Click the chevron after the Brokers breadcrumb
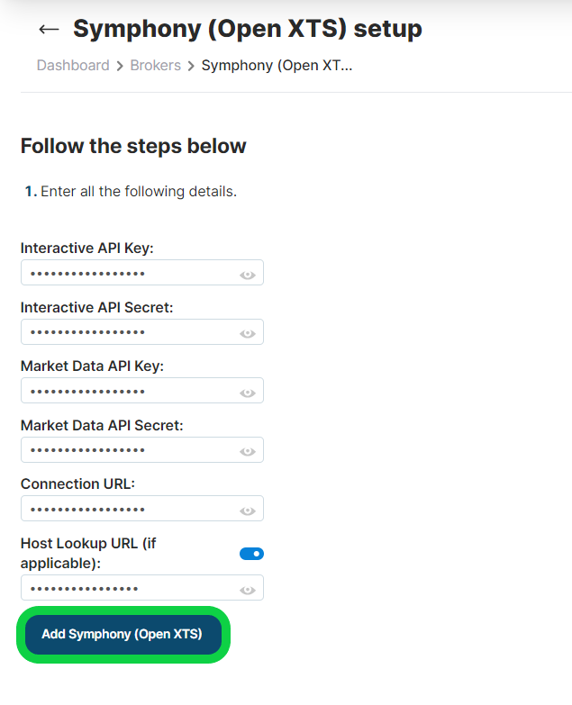Viewport: 572px width, 705px height. click(191, 67)
